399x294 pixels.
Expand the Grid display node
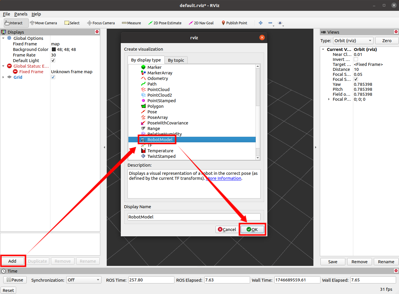(3, 77)
